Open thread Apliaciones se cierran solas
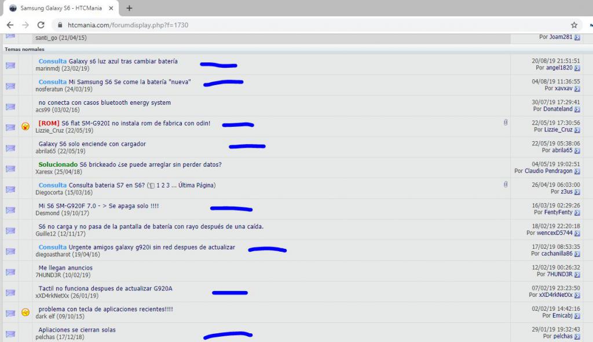 pyautogui.click(x=77, y=330)
